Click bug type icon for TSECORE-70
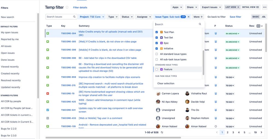Viewport: 273px width, 139px height. pos(48,93)
